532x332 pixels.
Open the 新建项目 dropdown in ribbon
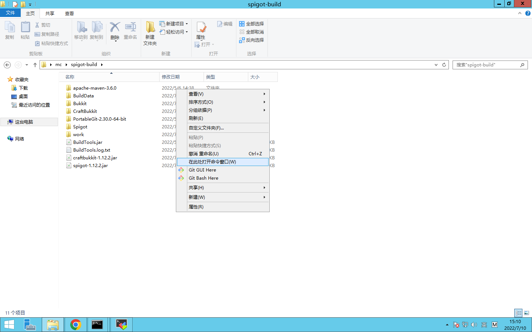point(174,24)
